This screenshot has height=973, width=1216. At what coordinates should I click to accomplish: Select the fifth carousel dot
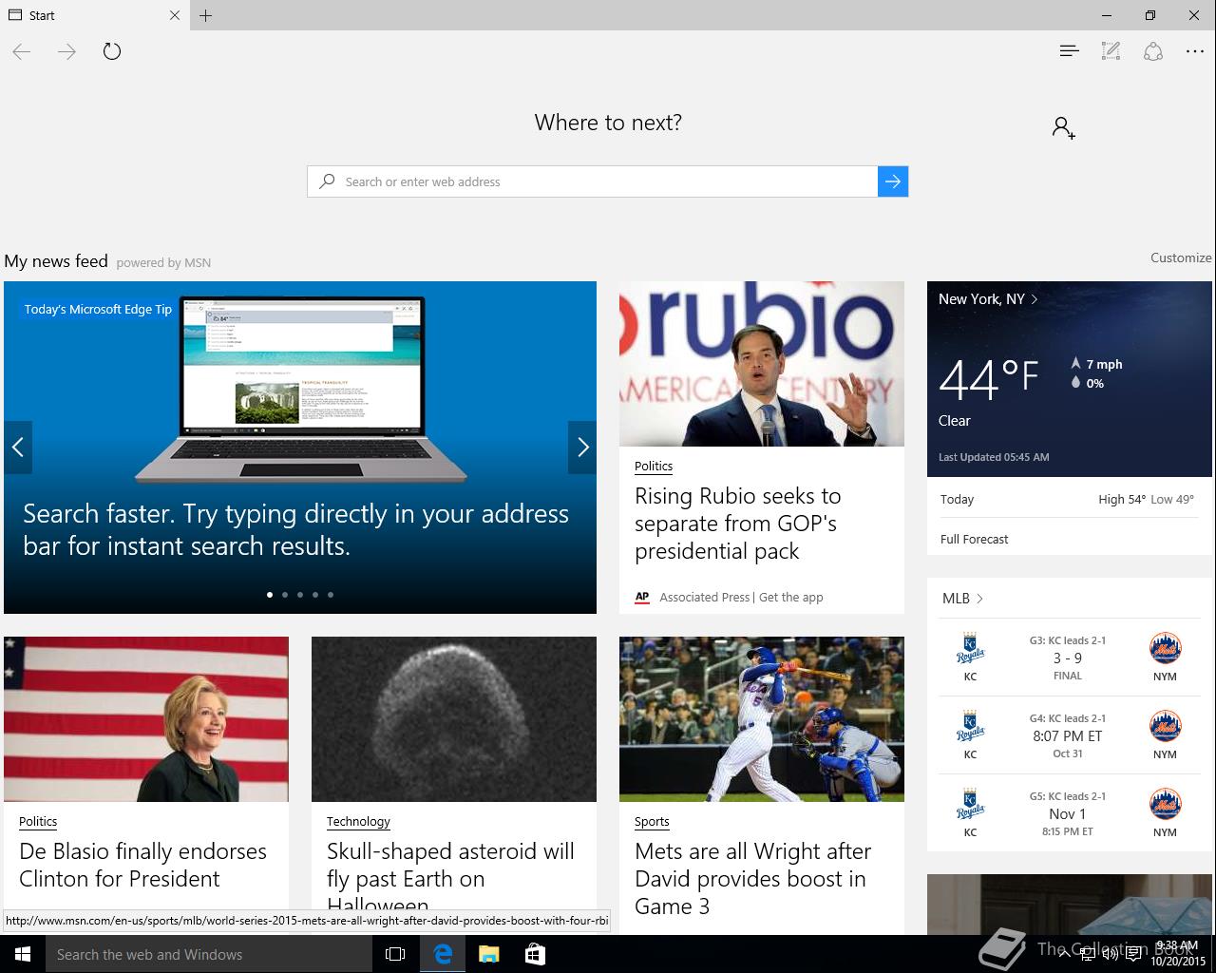coord(331,595)
